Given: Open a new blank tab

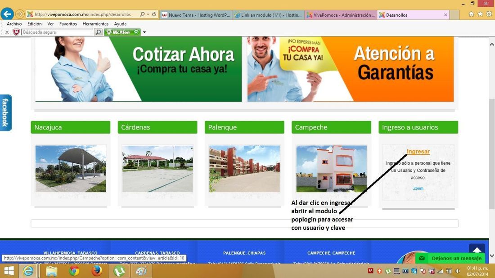Looking at the screenshot, I should click(x=454, y=15).
